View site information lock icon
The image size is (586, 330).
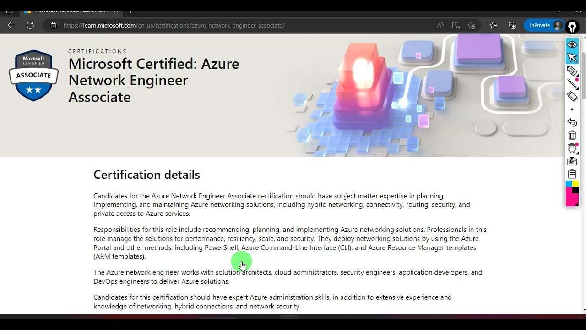pos(53,25)
